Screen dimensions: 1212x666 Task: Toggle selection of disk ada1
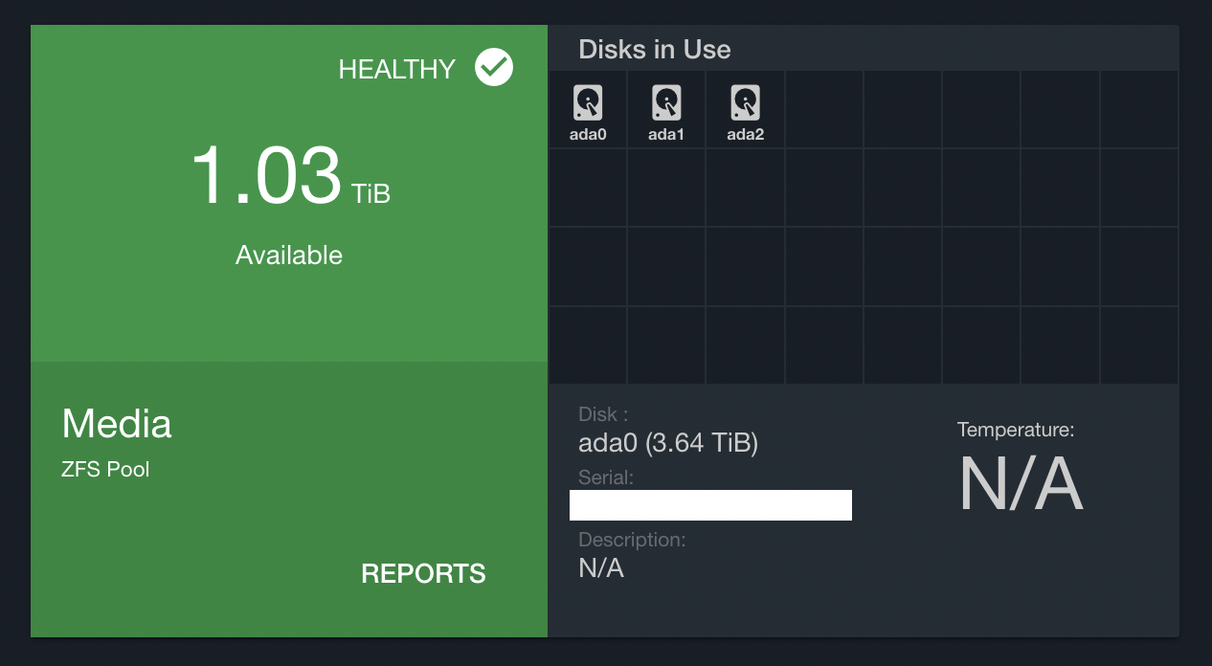665,108
